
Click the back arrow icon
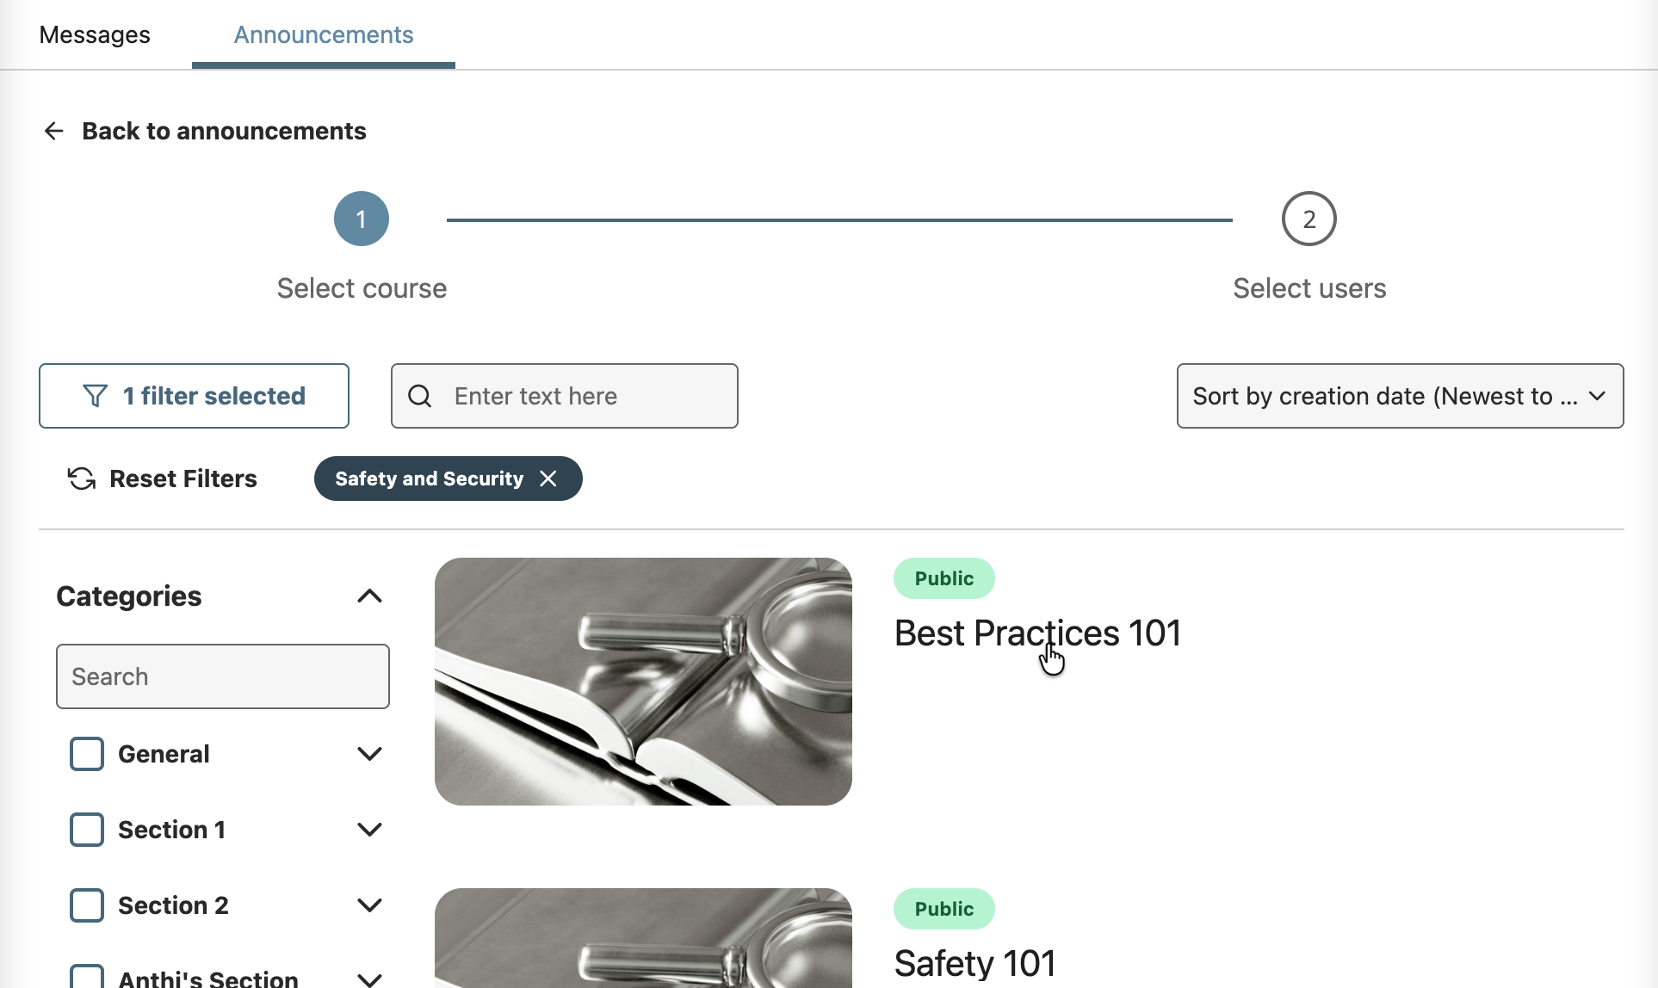click(x=54, y=131)
